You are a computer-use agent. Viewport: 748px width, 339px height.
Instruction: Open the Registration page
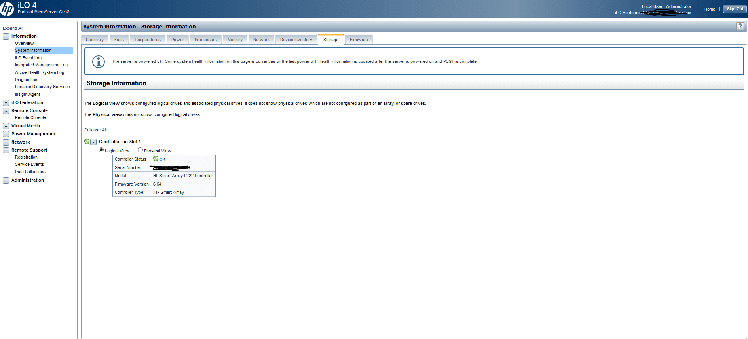pyautogui.click(x=26, y=157)
